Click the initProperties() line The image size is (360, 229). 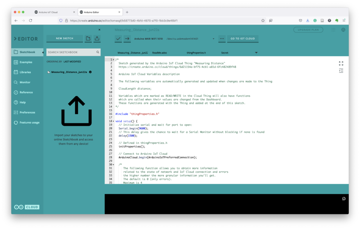(x=132, y=147)
